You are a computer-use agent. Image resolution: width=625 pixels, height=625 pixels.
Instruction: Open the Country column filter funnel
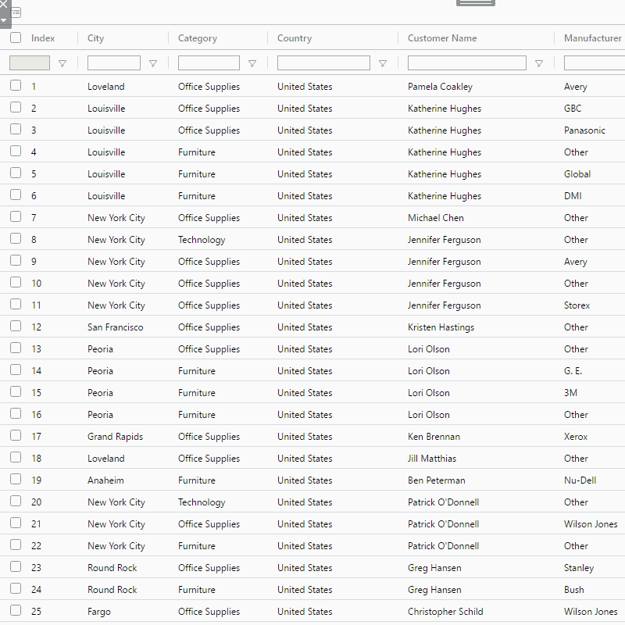click(382, 64)
